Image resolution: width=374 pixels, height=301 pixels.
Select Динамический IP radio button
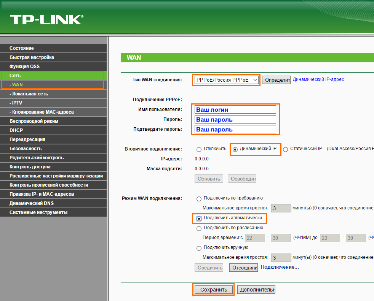coord(235,149)
